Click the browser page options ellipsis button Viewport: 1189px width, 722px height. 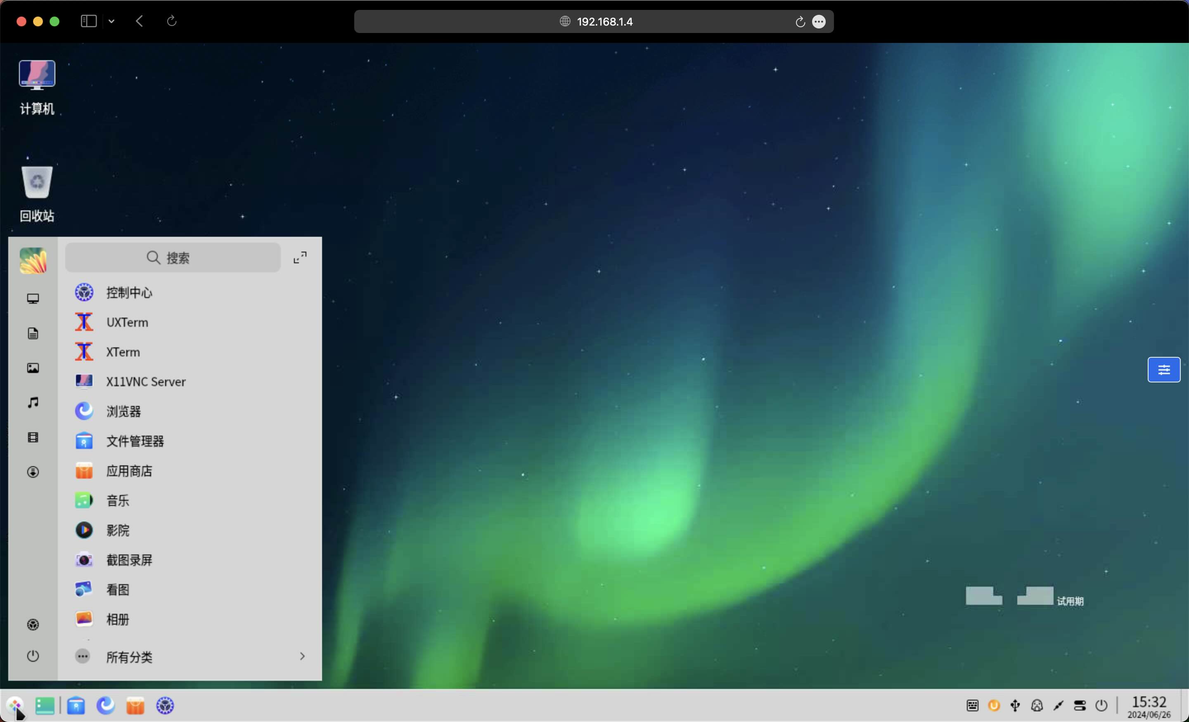[x=819, y=22]
